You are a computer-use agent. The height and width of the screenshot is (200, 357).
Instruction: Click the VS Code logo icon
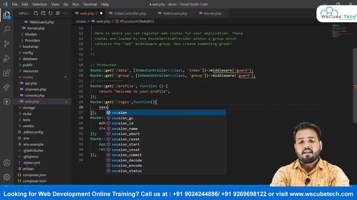click(5, 4)
